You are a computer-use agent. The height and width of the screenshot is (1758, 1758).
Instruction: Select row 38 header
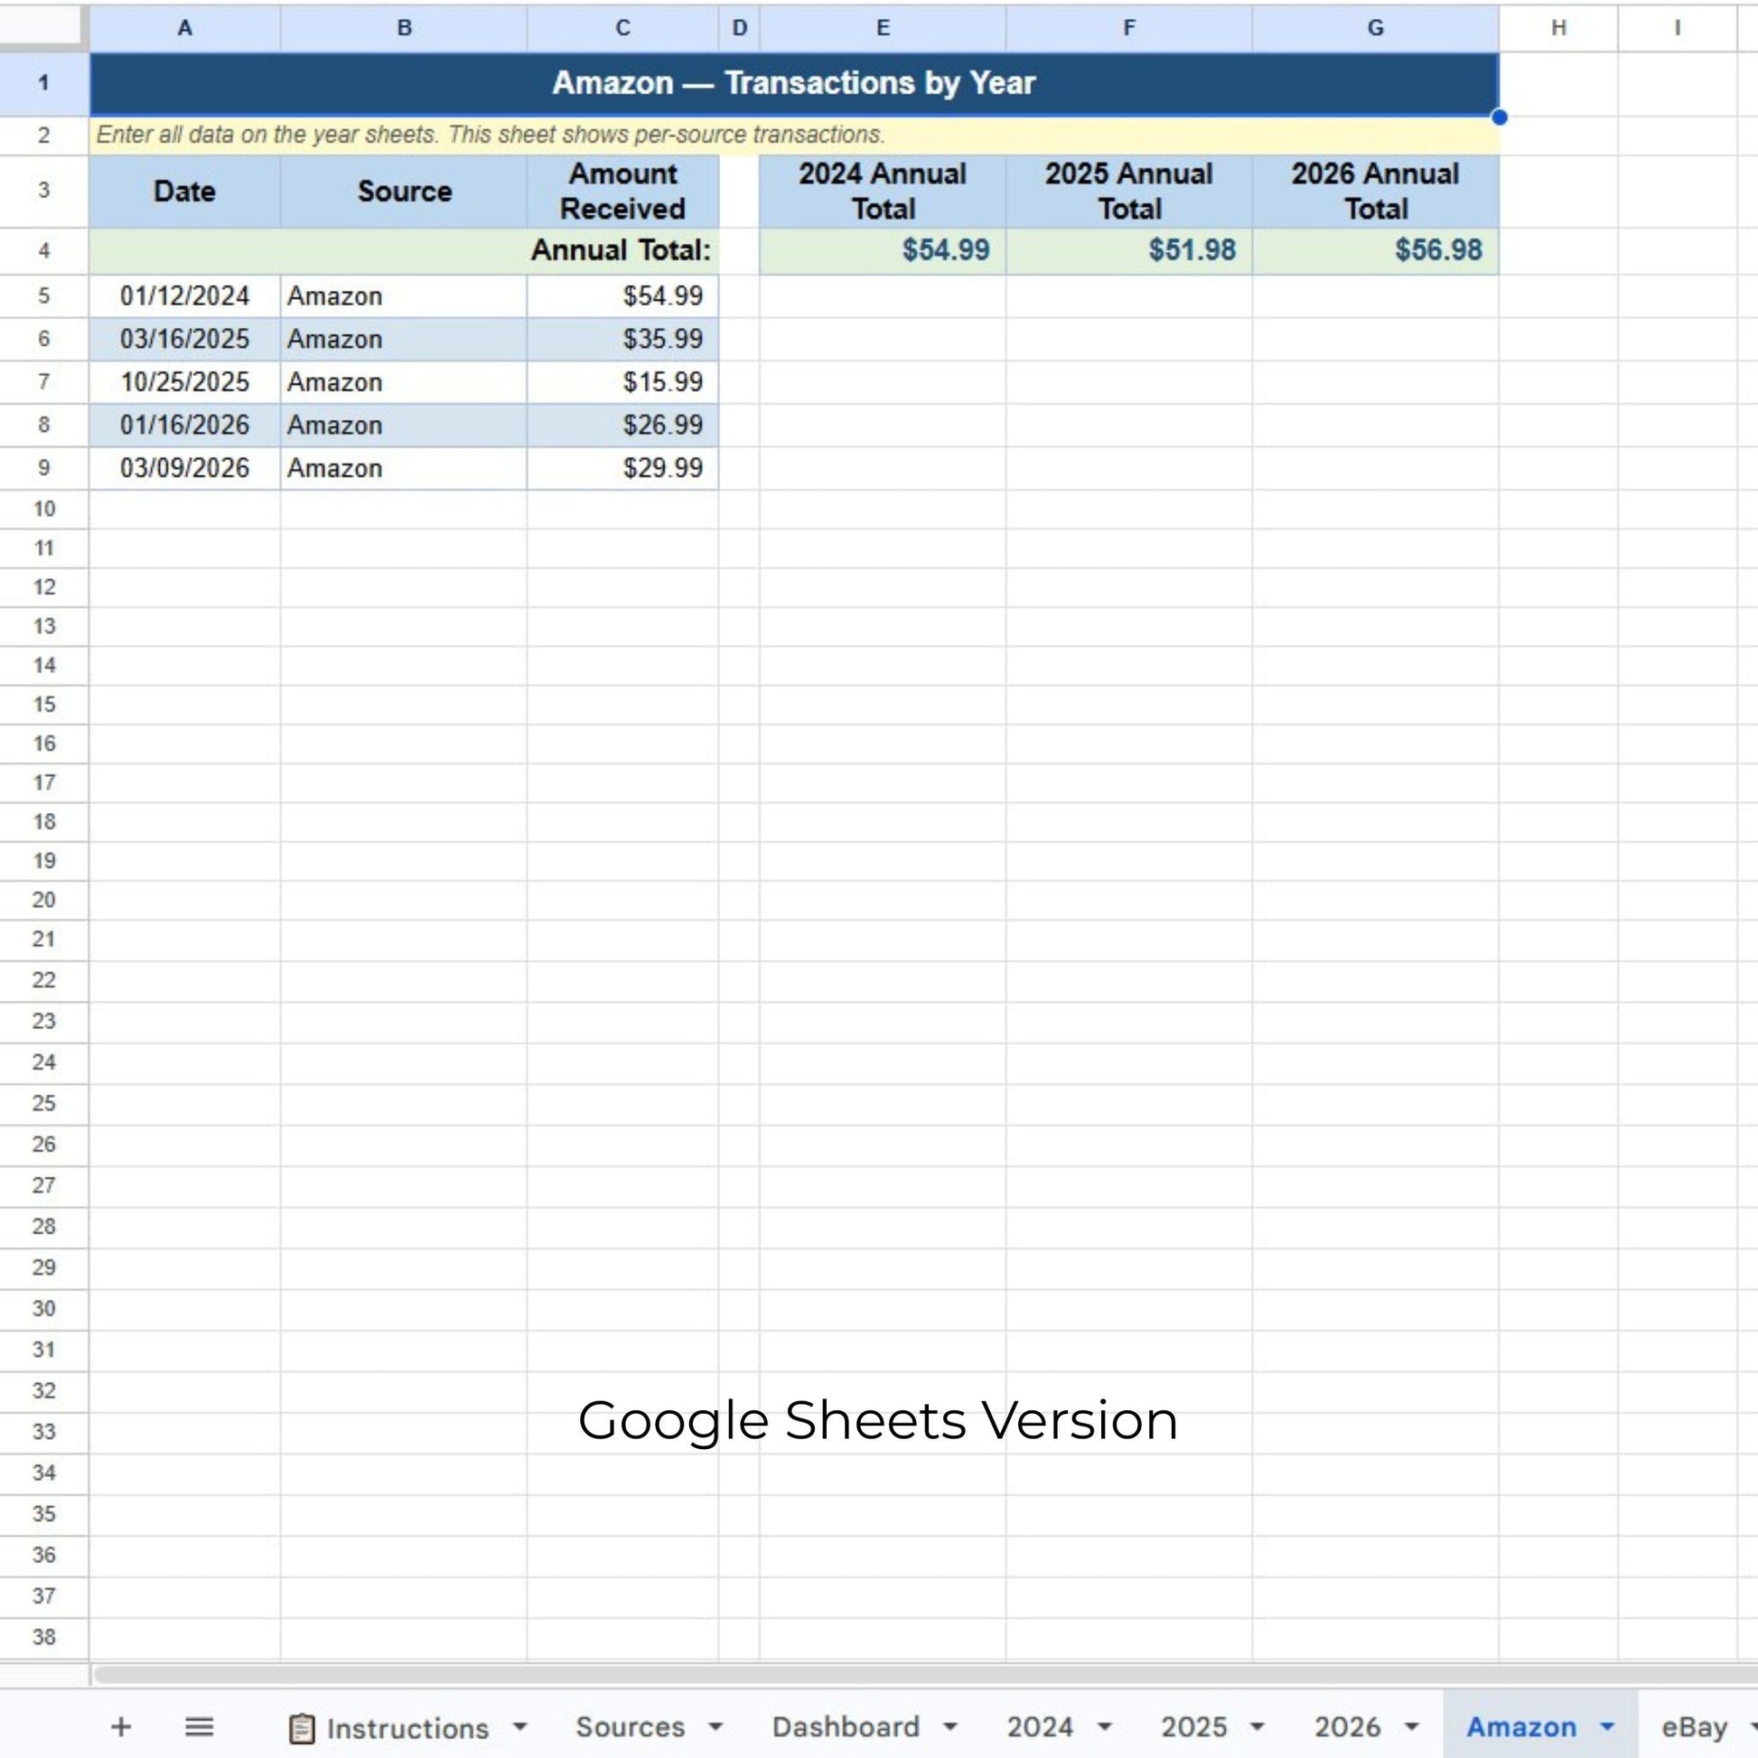pyautogui.click(x=43, y=1638)
